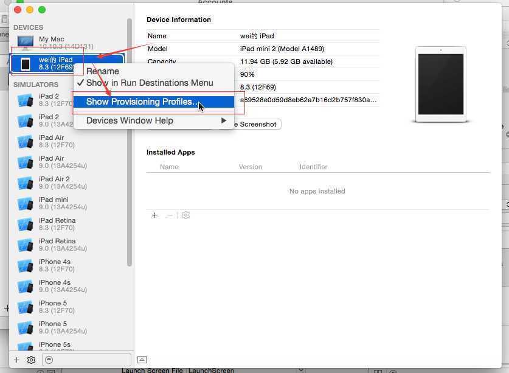Open installed apps gear action menu
Image resolution: width=509 pixels, height=373 pixels.
tap(185, 215)
